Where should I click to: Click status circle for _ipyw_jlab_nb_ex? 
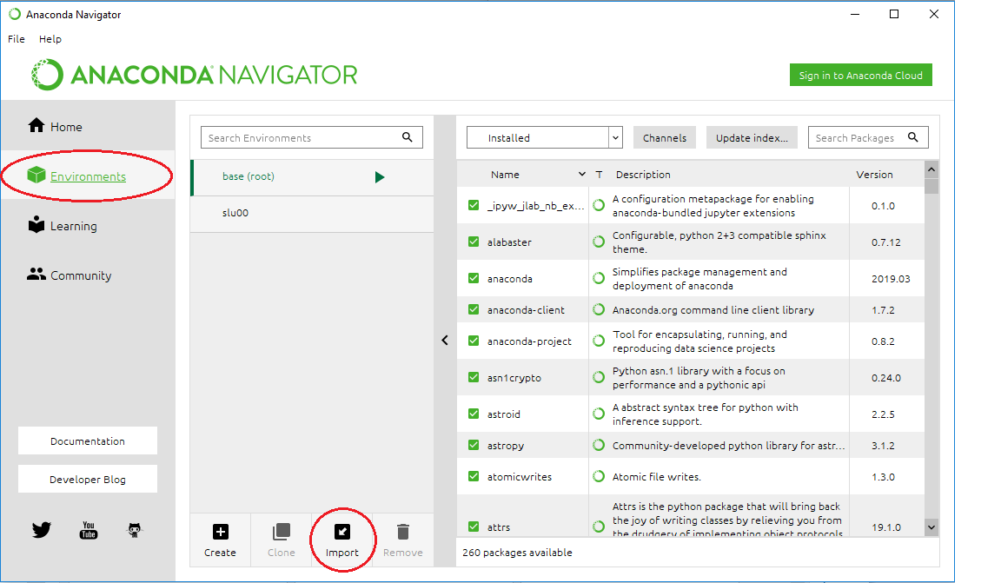point(599,206)
